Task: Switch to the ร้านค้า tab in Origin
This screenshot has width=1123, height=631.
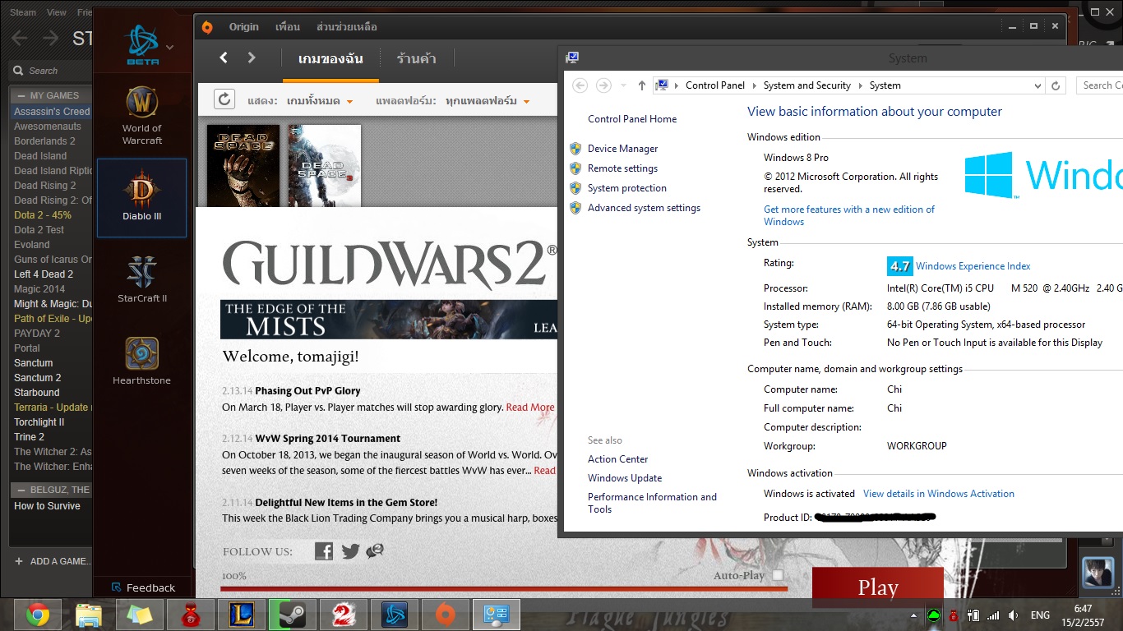Action: [x=416, y=58]
